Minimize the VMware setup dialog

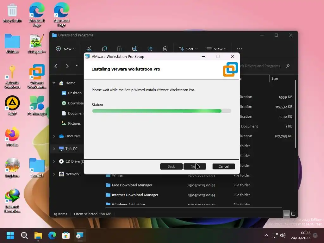(x=204, y=56)
